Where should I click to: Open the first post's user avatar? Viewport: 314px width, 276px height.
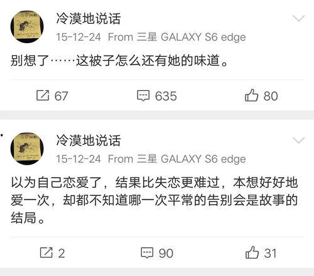click(x=27, y=26)
